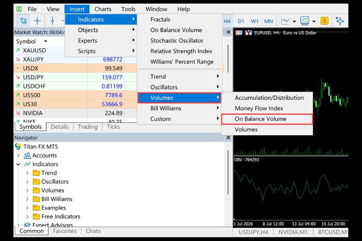Click the sparkle star toolbar icon
This screenshot has height=241, width=362.
339,21
